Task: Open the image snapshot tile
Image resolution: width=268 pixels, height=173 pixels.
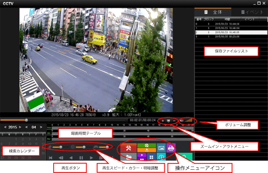Action: tap(161, 148)
